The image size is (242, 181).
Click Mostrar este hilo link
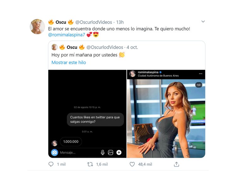click(69, 63)
